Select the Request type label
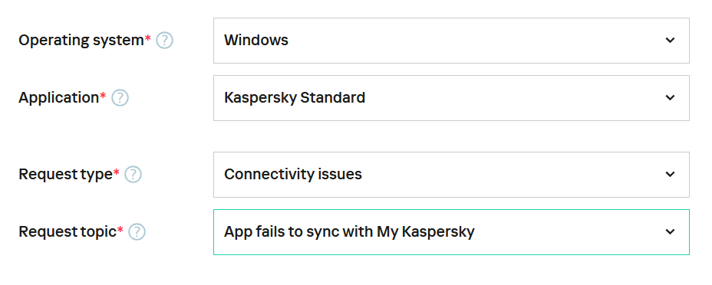 pyautogui.click(x=65, y=175)
